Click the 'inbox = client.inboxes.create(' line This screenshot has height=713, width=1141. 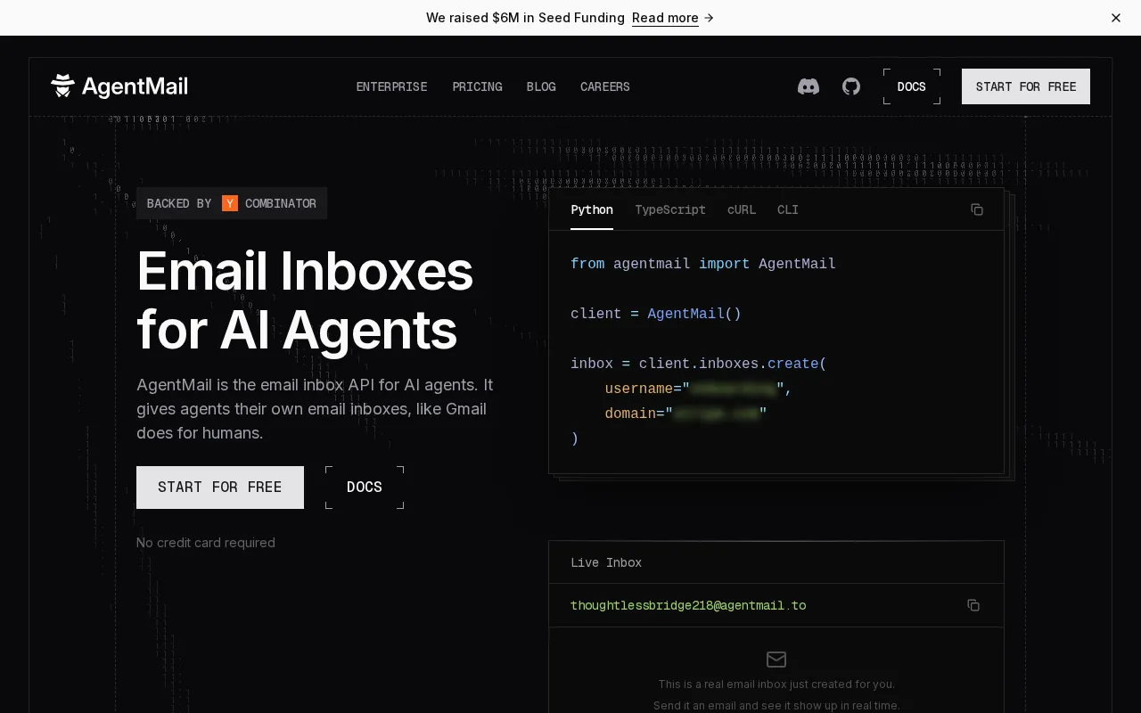tap(699, 364)
